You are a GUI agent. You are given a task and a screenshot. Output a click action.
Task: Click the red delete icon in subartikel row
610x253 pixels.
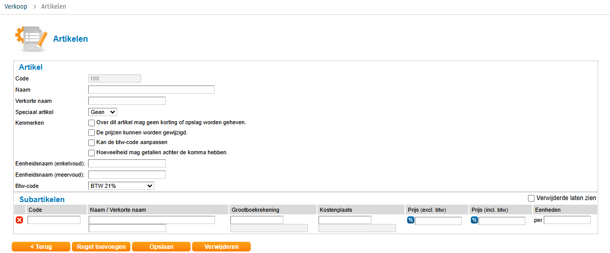(x=19, y=220)
